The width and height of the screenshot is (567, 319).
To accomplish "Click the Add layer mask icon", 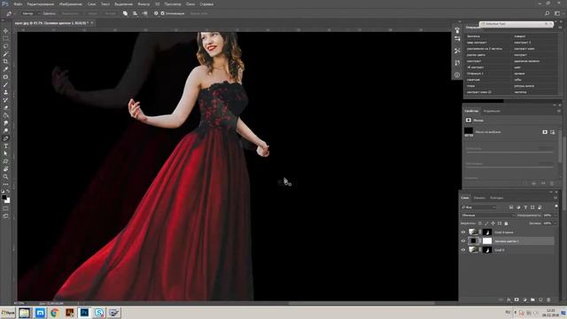I will pyautogui.click(x=517, y=300).
